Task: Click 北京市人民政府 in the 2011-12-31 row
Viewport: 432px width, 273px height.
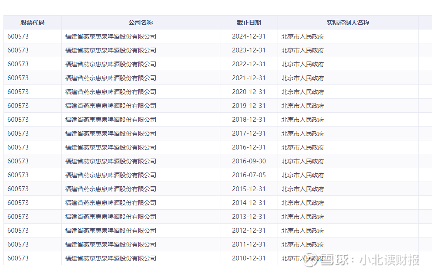Action: pos(302,244)
